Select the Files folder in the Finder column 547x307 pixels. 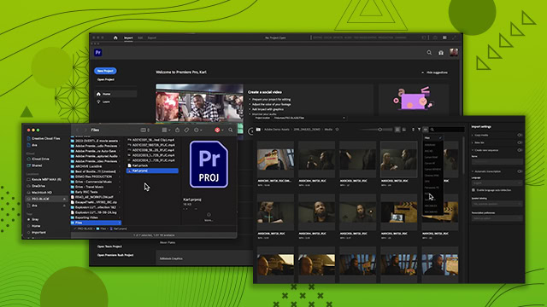[96, 223]
